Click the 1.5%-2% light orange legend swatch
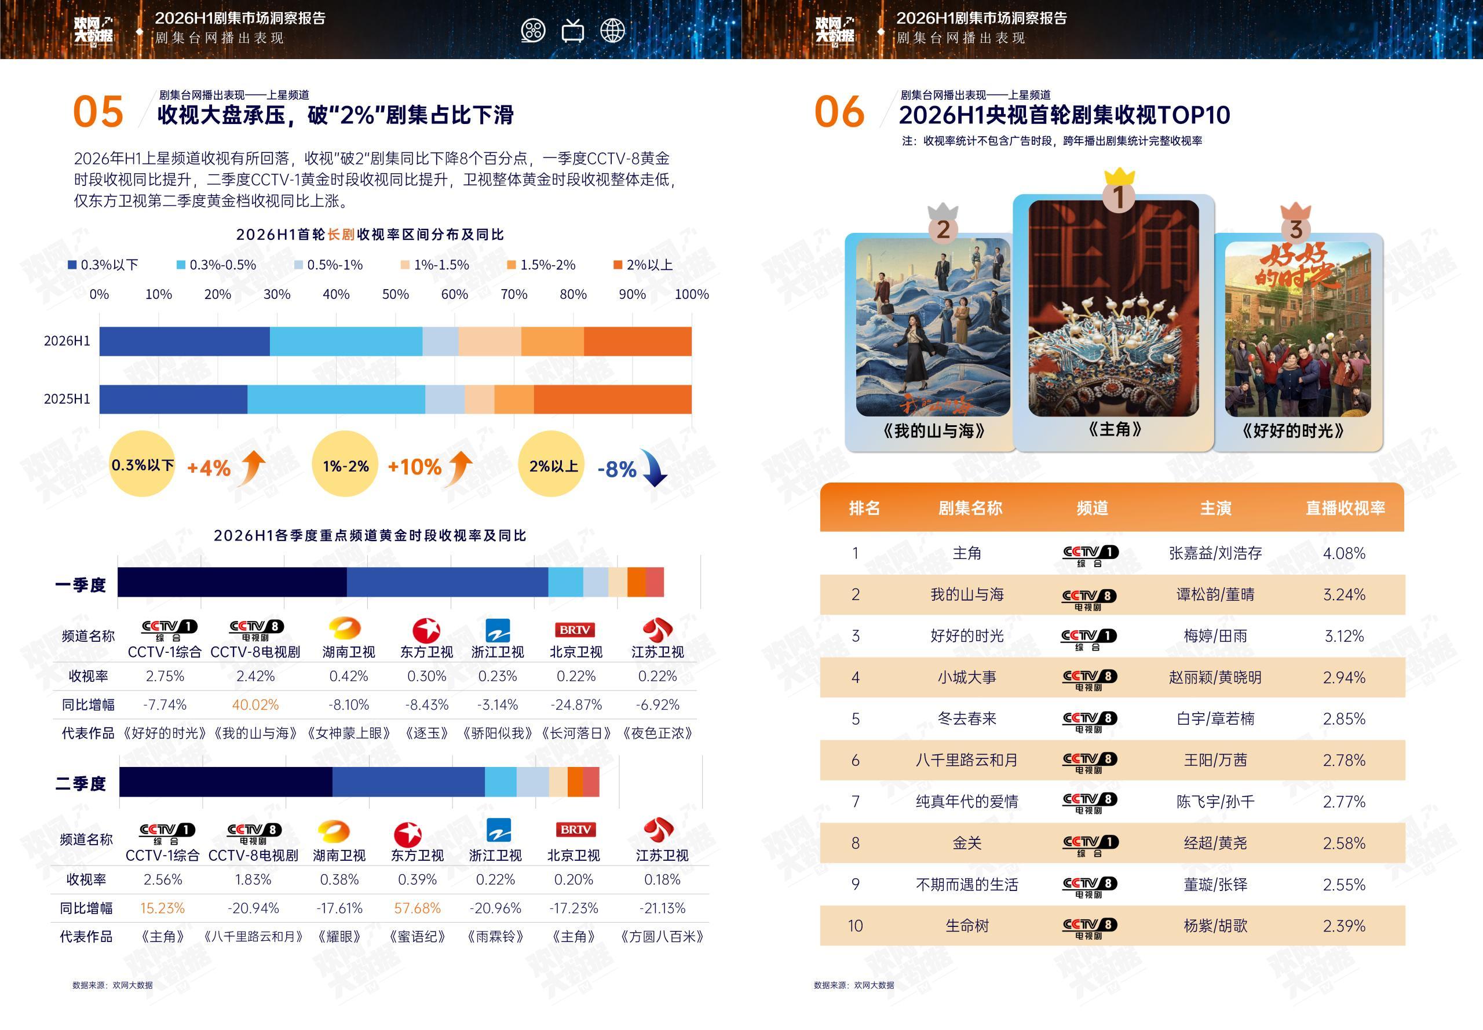The width and height of the screenshot is (1483, 1030). 512,265
